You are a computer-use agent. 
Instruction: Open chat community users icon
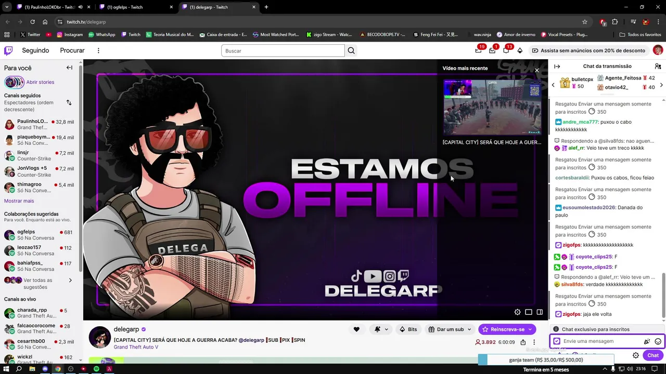coord(658,66)
